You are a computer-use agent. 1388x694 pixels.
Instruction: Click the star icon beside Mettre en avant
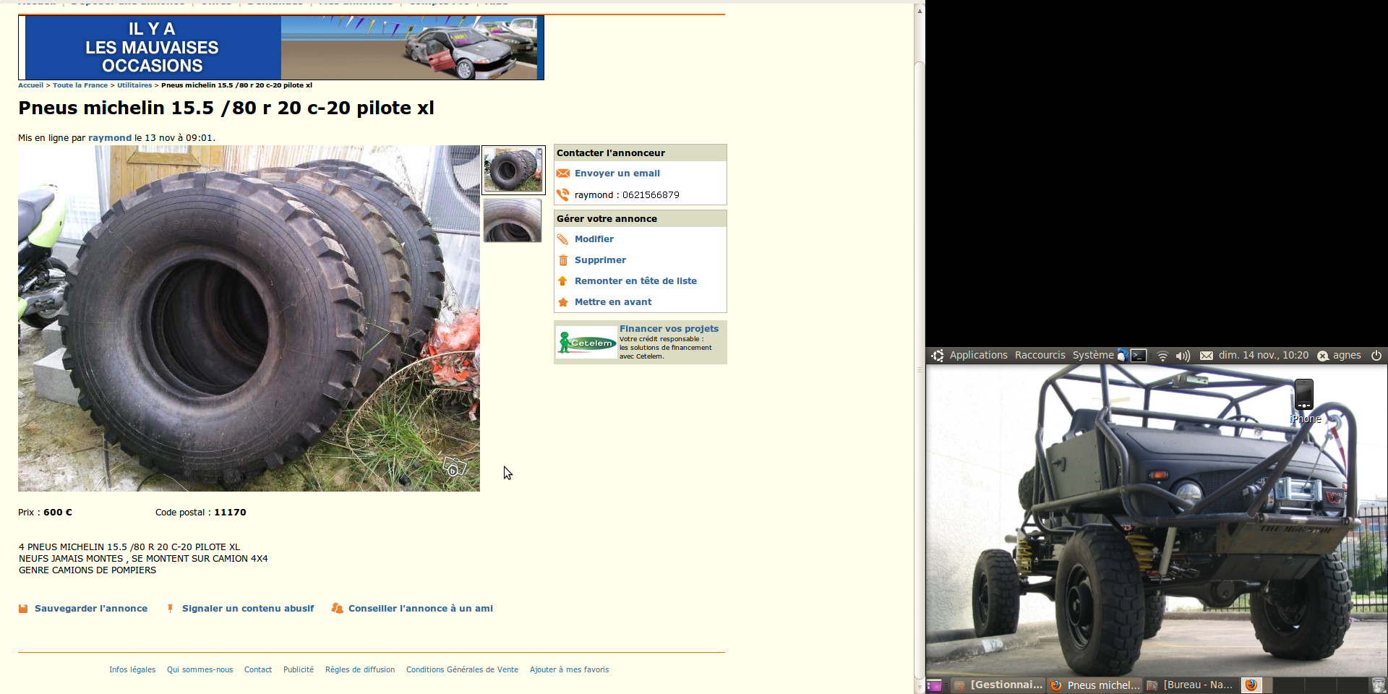562,302
